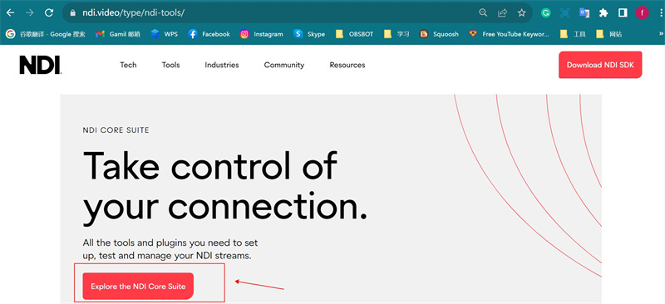Image resolution: width=665 pixels, height=304 pixels.
Task: Click the browser forward arrow
Action: [x=30, y=12]
